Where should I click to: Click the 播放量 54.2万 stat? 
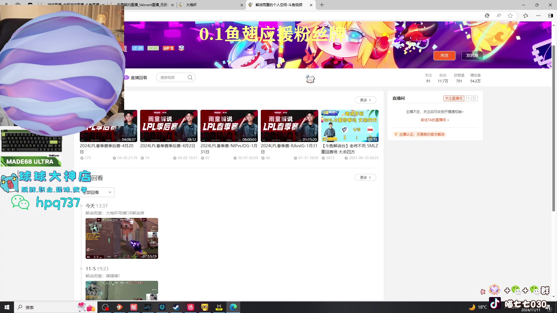point(475,78)
